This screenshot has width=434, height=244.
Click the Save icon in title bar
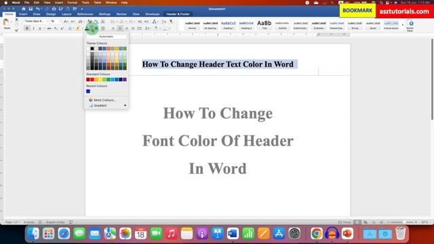coord(31,9)
